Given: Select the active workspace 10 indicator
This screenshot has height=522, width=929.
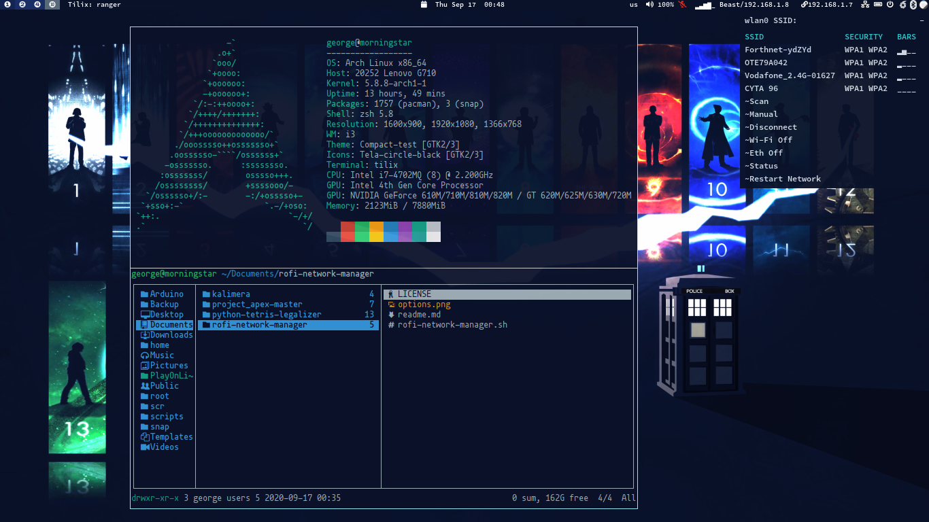Looking at the screenshot, I should click(x=52, y=4).
